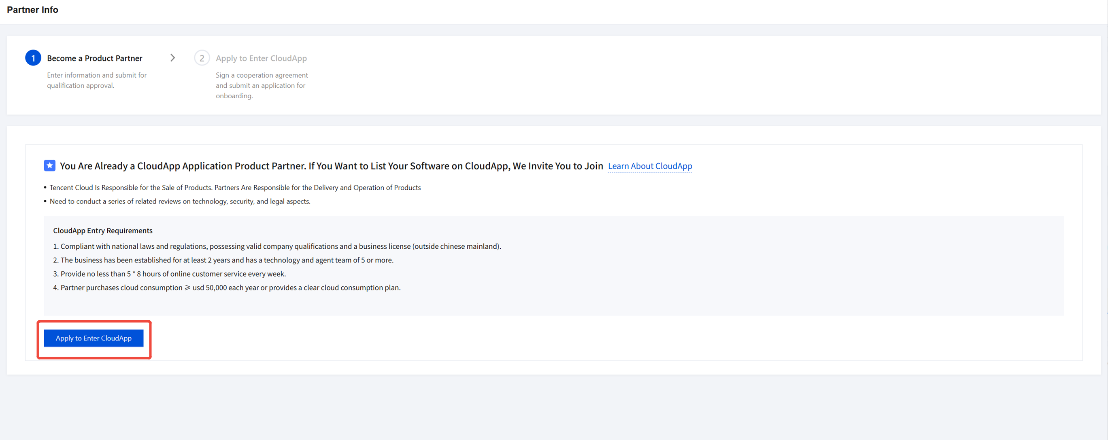Click the Tencent Cloud responsibility bullet text
Viewport: 1108px width, 440px height.
pyautogui.click(x=235, y=187)
